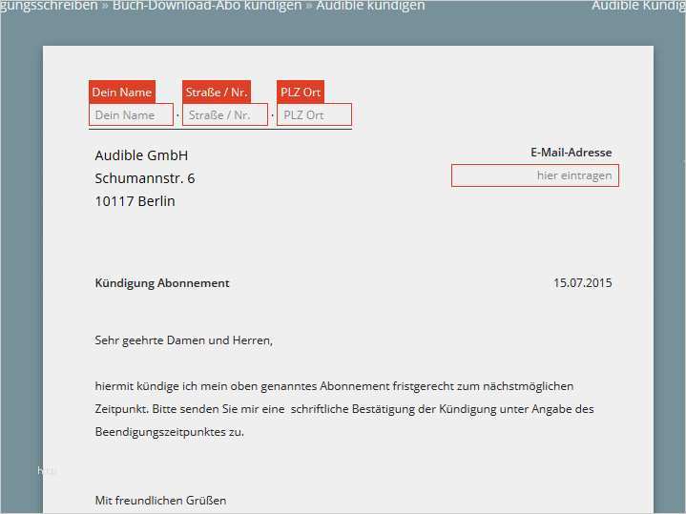Open 'Buch-Download-Abo kündigen' breadcrumb link

[x=206, y=6]
